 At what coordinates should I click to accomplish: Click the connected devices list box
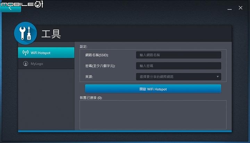(x=153, y=115)
